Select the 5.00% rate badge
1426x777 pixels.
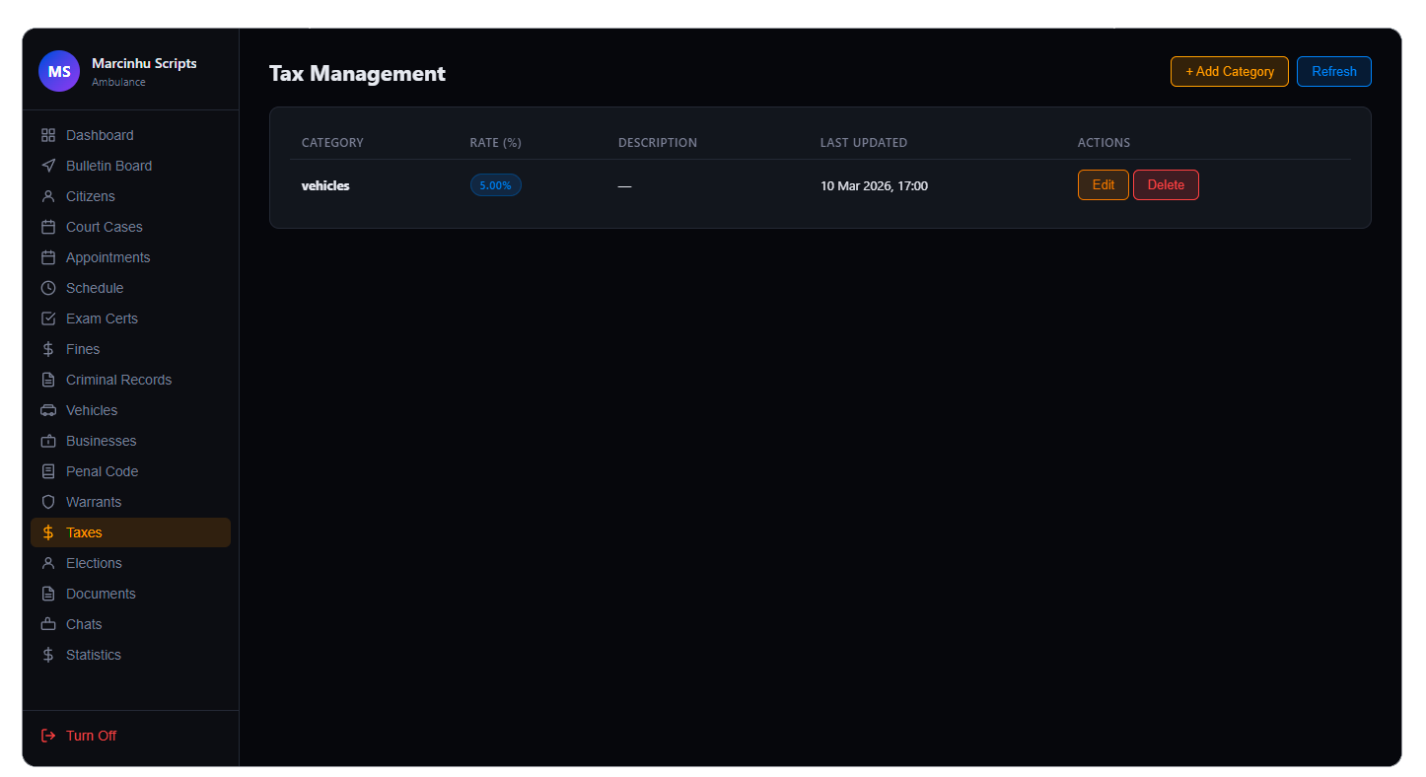tap(495, 185)
